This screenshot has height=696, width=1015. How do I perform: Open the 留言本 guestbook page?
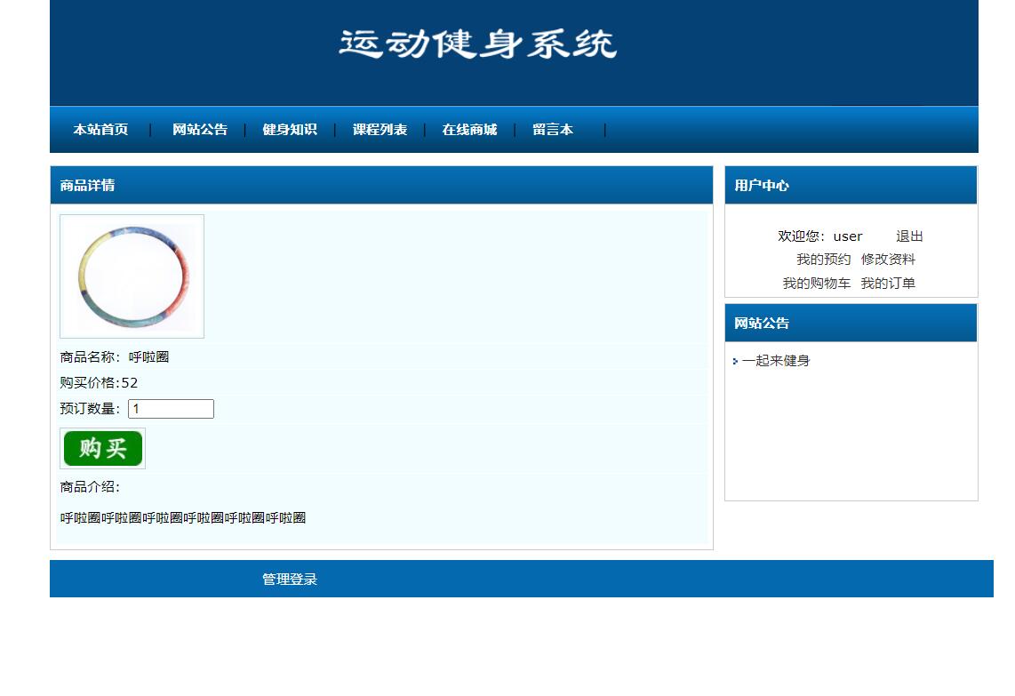coord(553,129)
